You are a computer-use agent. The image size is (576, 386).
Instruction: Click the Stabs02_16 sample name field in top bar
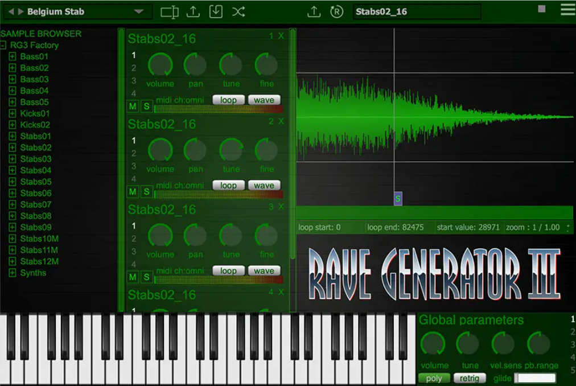[x=417, y=12]
